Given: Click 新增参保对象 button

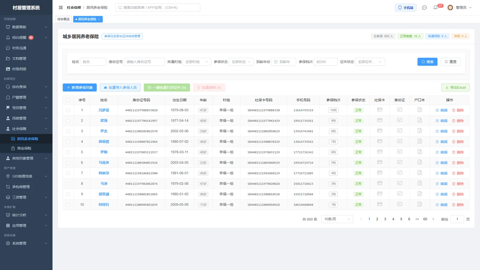Looking at the screenshot, I should pyautogui.click(x=79, y=87).
